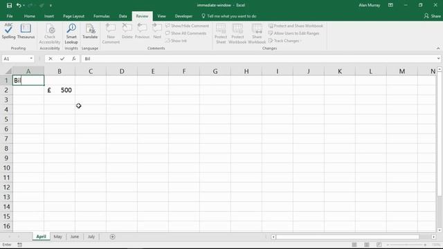Click Allow Users to Edit Ranges
This screenshot has height=249, width=443.
click(293, 33)
